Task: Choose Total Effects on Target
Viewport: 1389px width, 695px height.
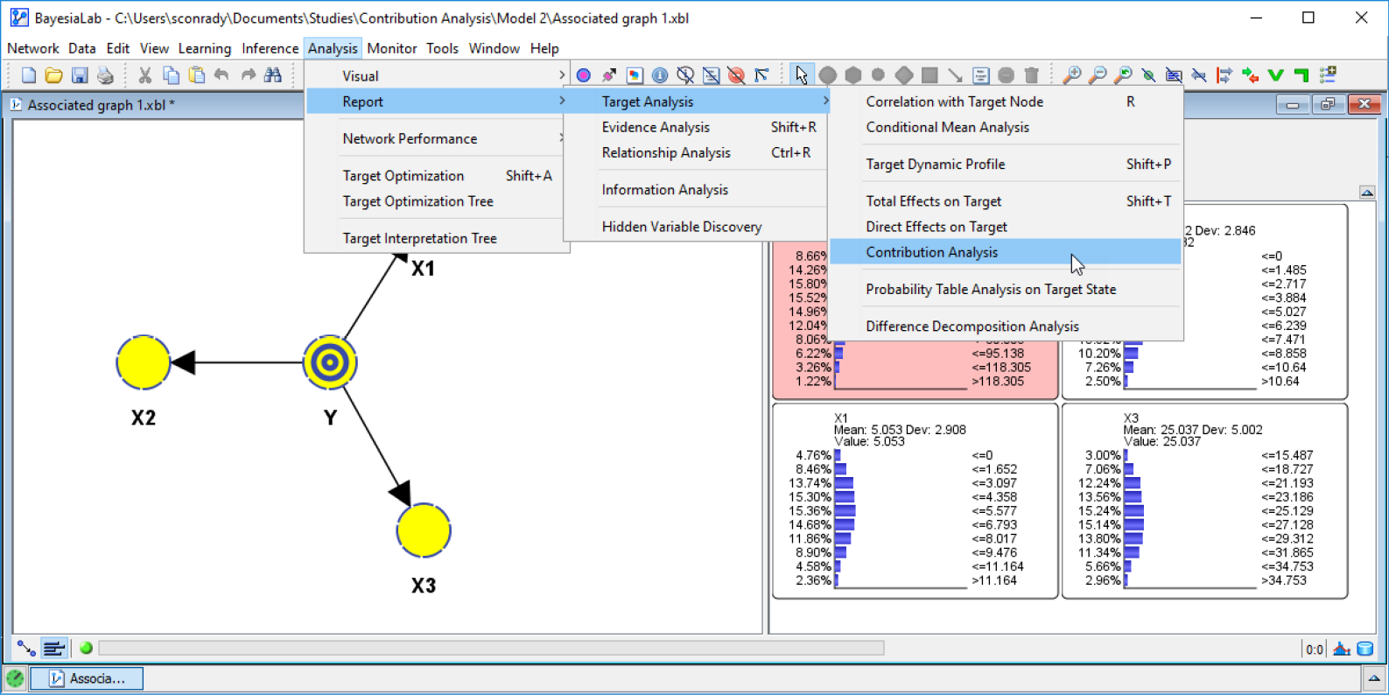Action: pos(933,201)
